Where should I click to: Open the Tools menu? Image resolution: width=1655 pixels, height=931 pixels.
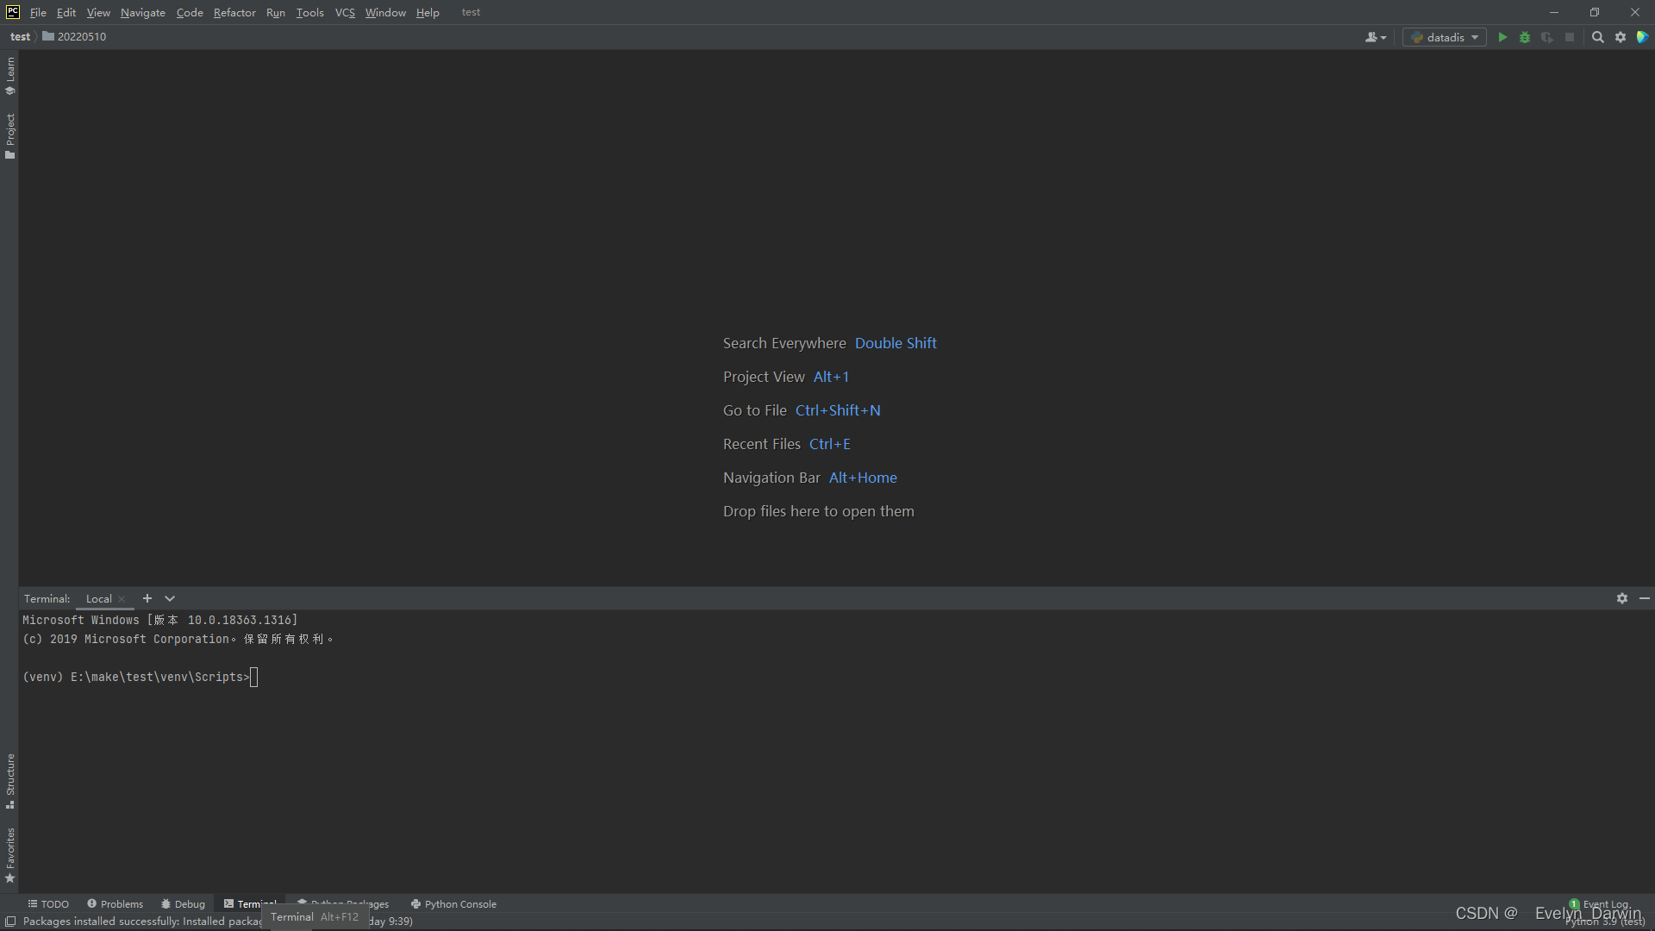[x=310, y=12]
